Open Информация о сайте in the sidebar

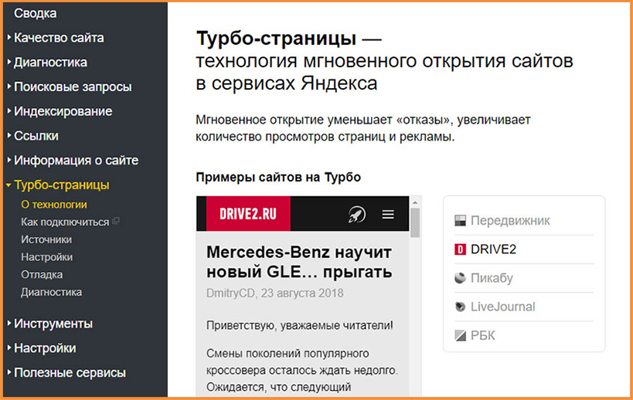pos(77,161)
